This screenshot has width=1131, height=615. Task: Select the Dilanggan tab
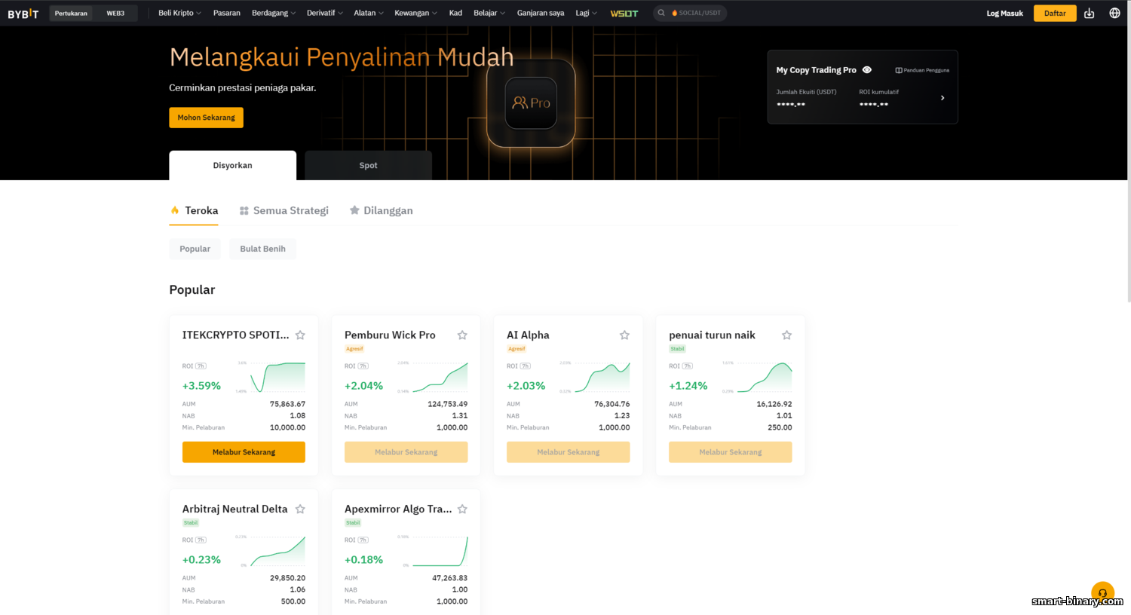381,211
